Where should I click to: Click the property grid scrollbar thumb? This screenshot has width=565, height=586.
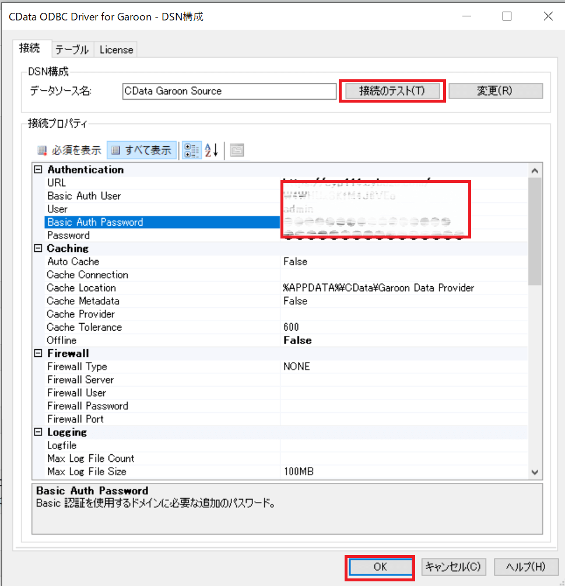[535, 231]
